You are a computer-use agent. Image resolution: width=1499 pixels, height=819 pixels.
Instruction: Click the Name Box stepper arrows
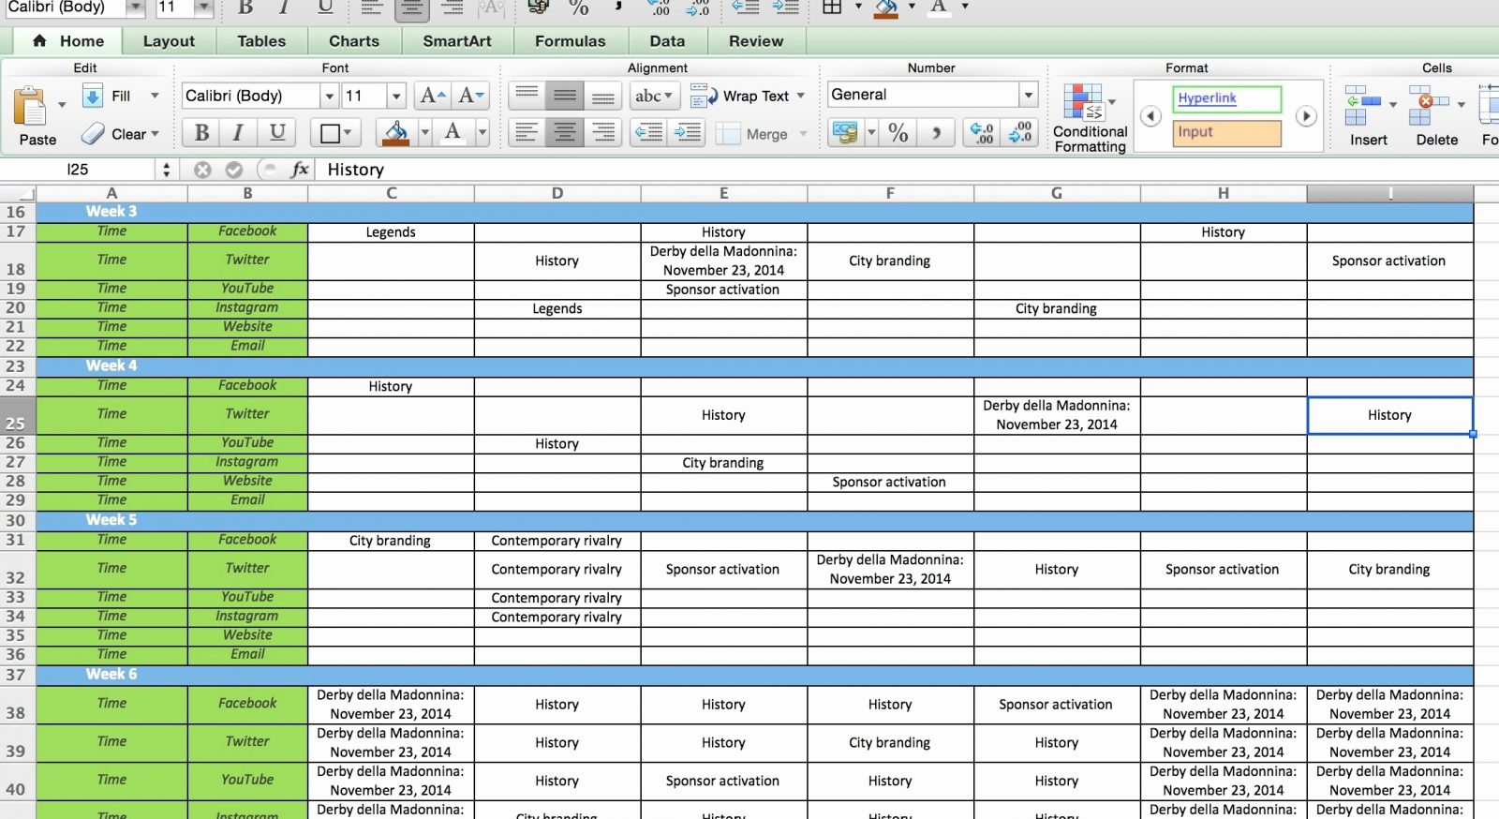click(x=167, y=170)
